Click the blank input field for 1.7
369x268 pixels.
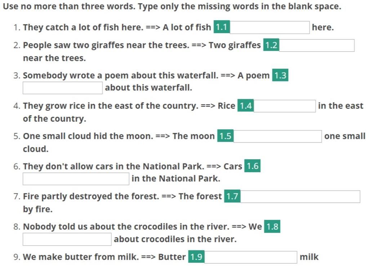pos(300,197)
